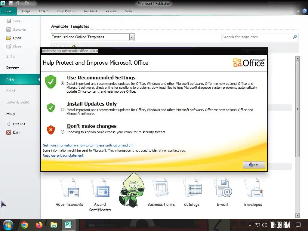Click the Help question mark icon

(x=304, y=11)
